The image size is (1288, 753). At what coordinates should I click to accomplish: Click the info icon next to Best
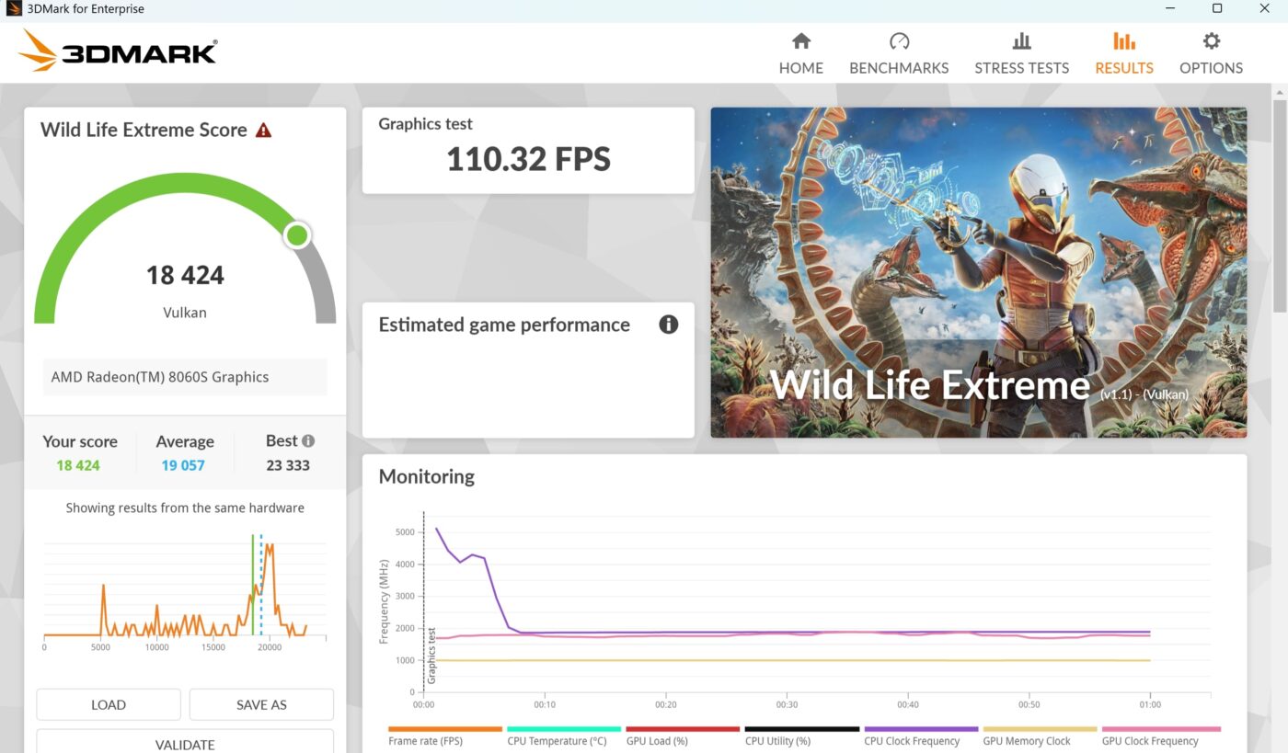(308, 441)
